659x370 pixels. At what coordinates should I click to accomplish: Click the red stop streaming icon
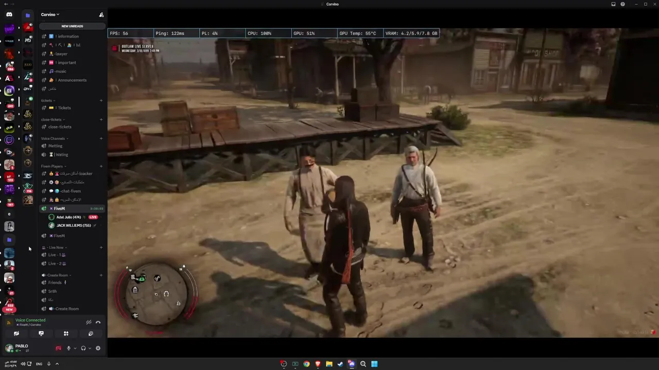pyautogui.click(x=58, y=348)
